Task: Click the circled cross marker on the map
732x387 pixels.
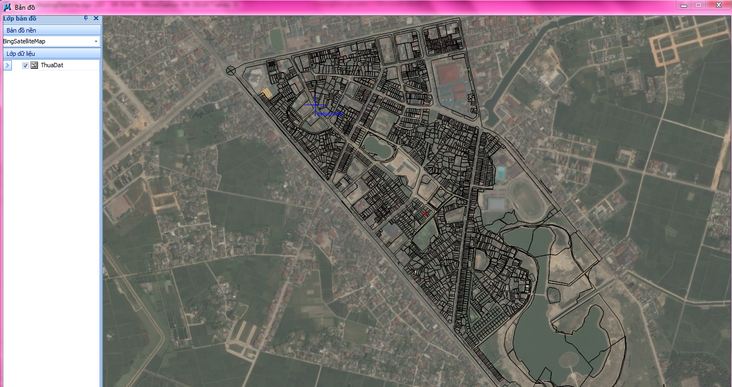Action: tap(231, 70)
